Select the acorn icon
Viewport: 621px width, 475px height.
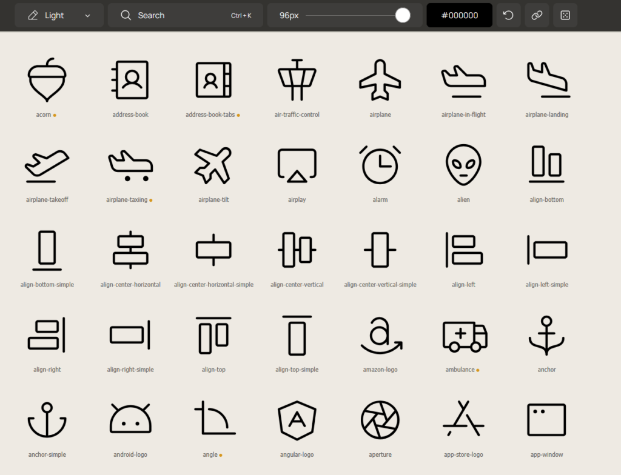click(47, 80)
